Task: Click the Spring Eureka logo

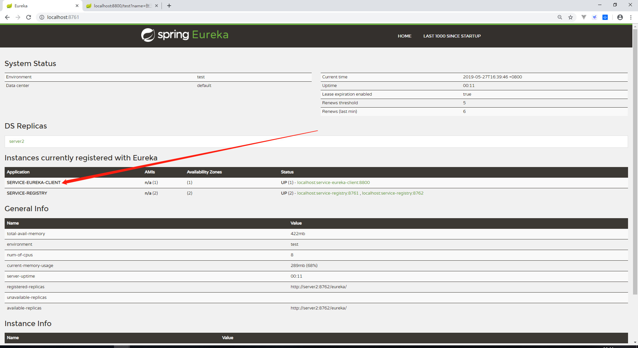Action: click(185, 35)
